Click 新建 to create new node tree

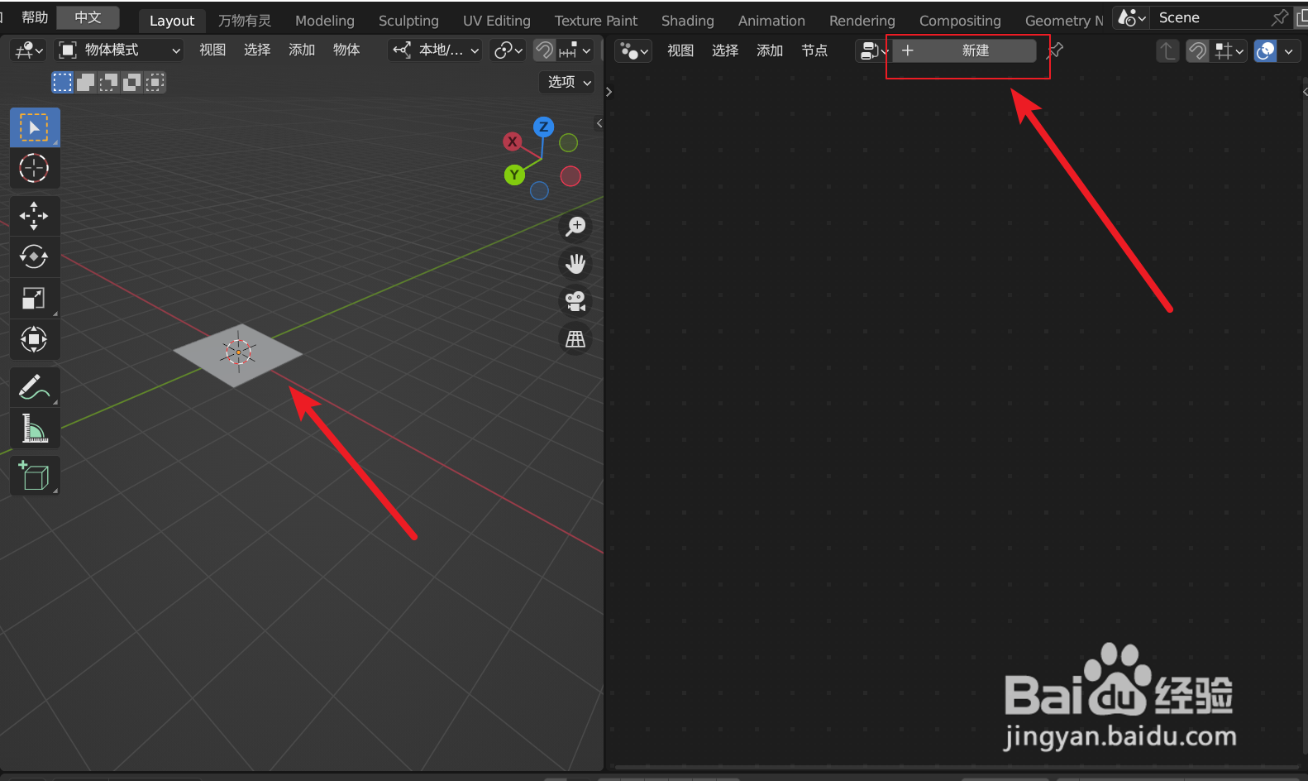click(x=964, y=50)
